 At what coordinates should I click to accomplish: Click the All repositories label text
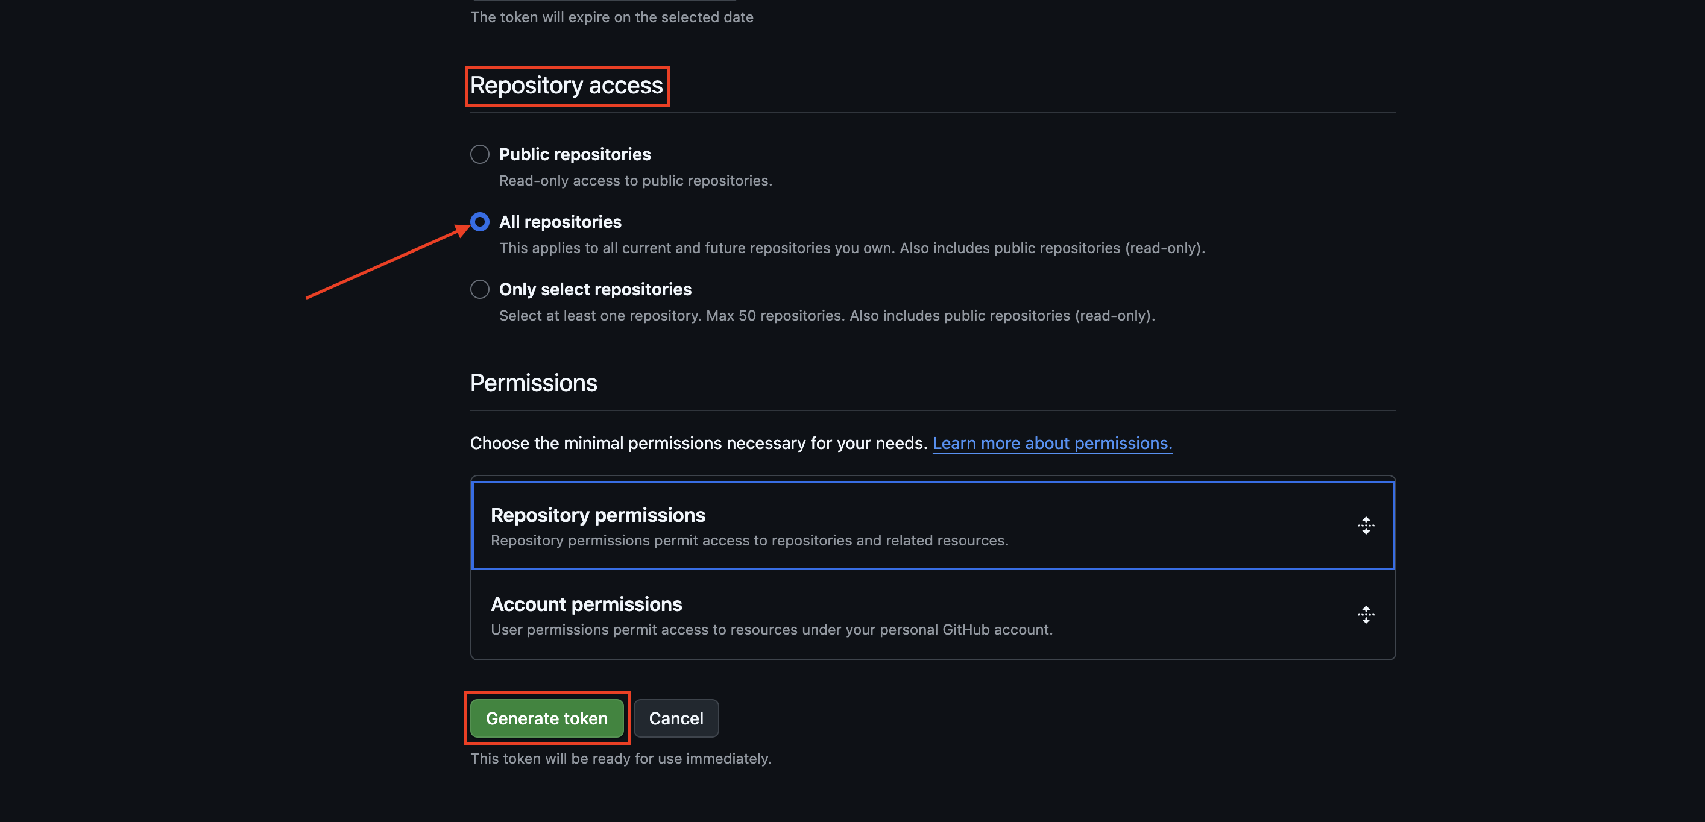560,222
